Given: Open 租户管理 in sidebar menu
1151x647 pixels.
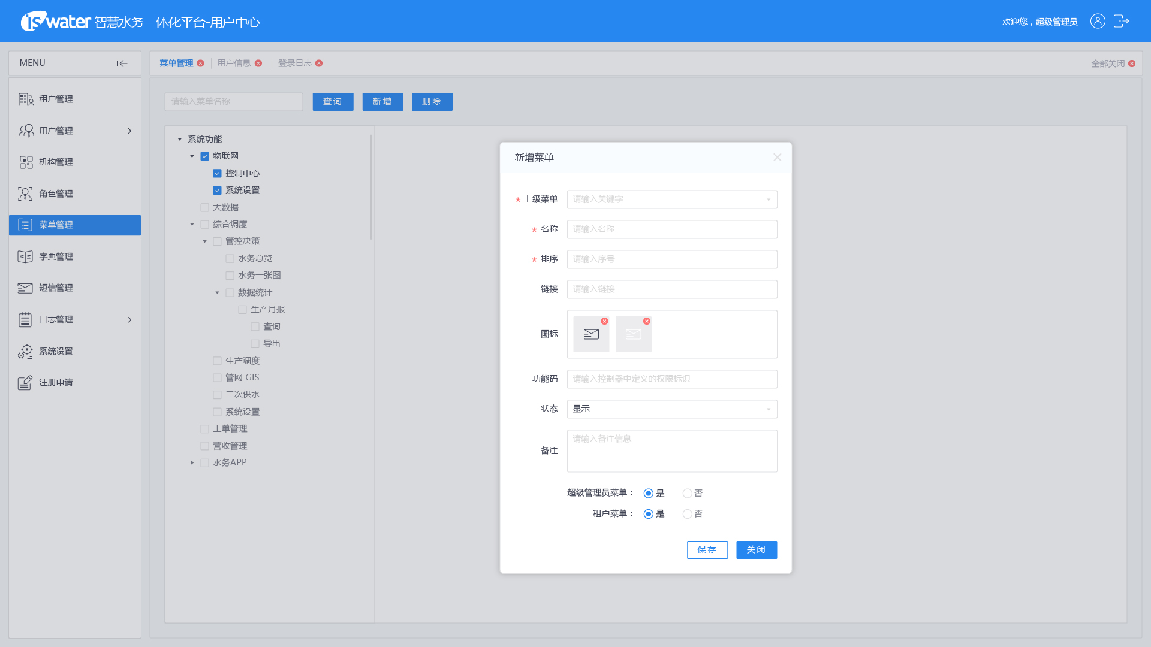Looking at the screenshot, I should [x=75, y=99].
